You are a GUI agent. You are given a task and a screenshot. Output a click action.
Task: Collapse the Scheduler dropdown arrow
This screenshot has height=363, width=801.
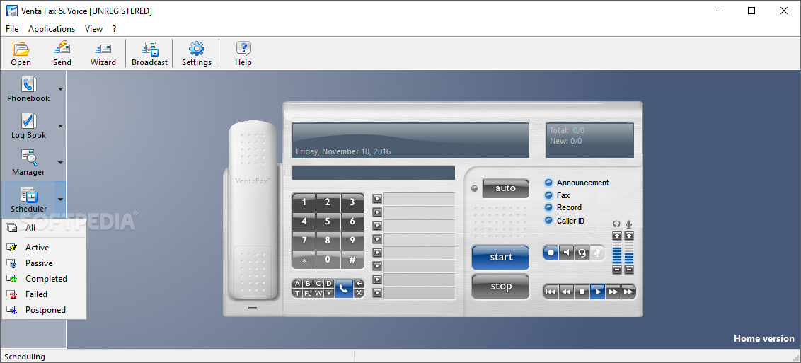60,200
